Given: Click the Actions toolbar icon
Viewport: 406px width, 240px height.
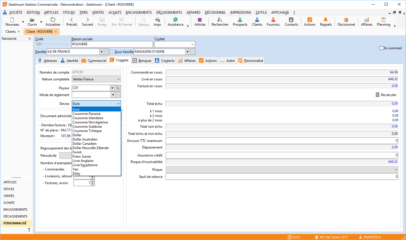Looking at the screenshot, I should (310, 20).
